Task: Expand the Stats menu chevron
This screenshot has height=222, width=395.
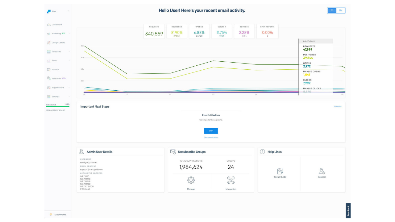Action: 69,60
